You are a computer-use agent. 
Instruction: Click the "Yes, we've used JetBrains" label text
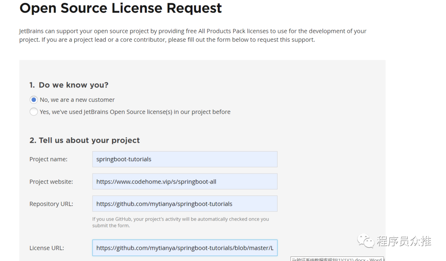point(135,112)
